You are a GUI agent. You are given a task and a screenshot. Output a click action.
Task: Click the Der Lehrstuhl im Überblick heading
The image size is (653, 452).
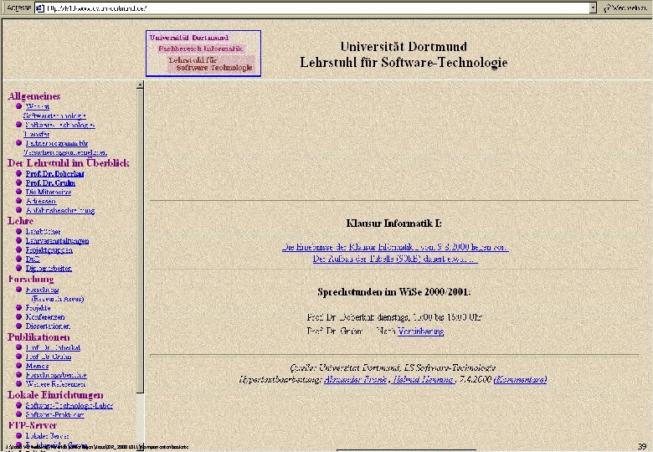[x=69, y=162]
